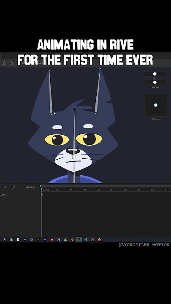Screen dimensions: 171x304
Task: Open Premiere Pro from taskbar
Action: (45, 239)
